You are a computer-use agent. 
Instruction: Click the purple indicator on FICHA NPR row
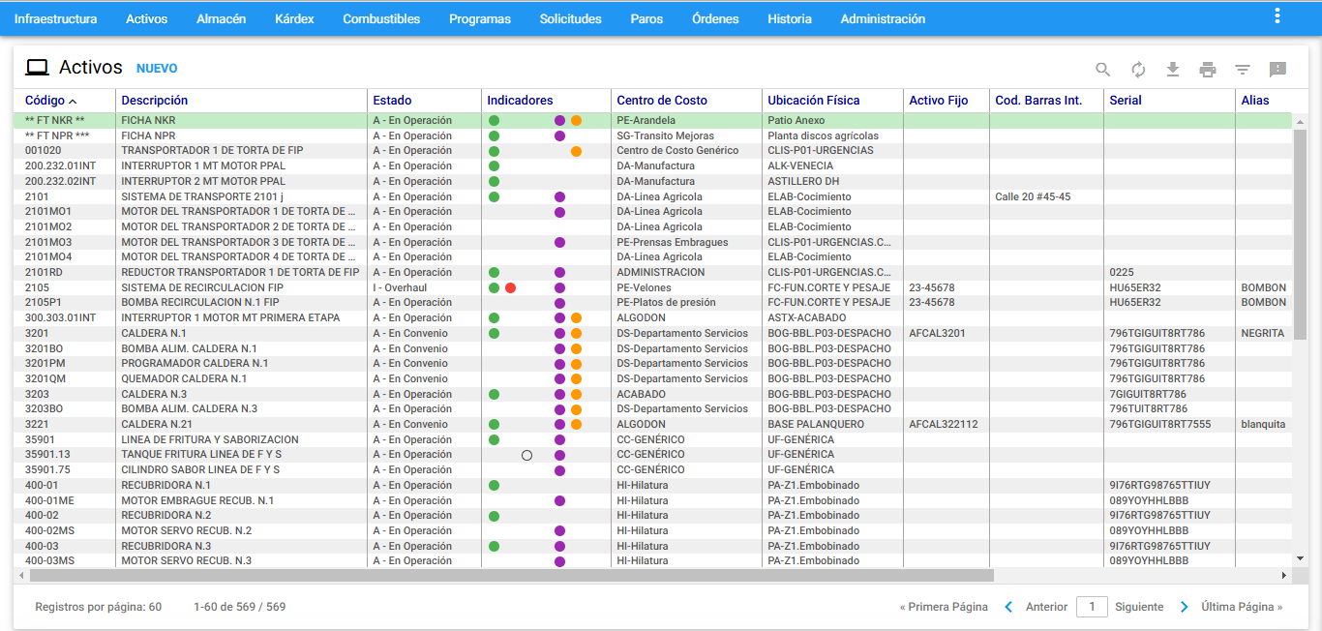(x=559, y=136)
